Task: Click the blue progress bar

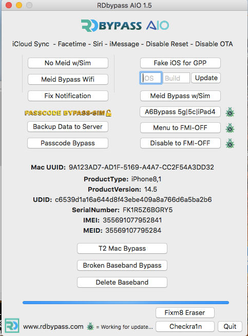Action: (x=126, y=303)
